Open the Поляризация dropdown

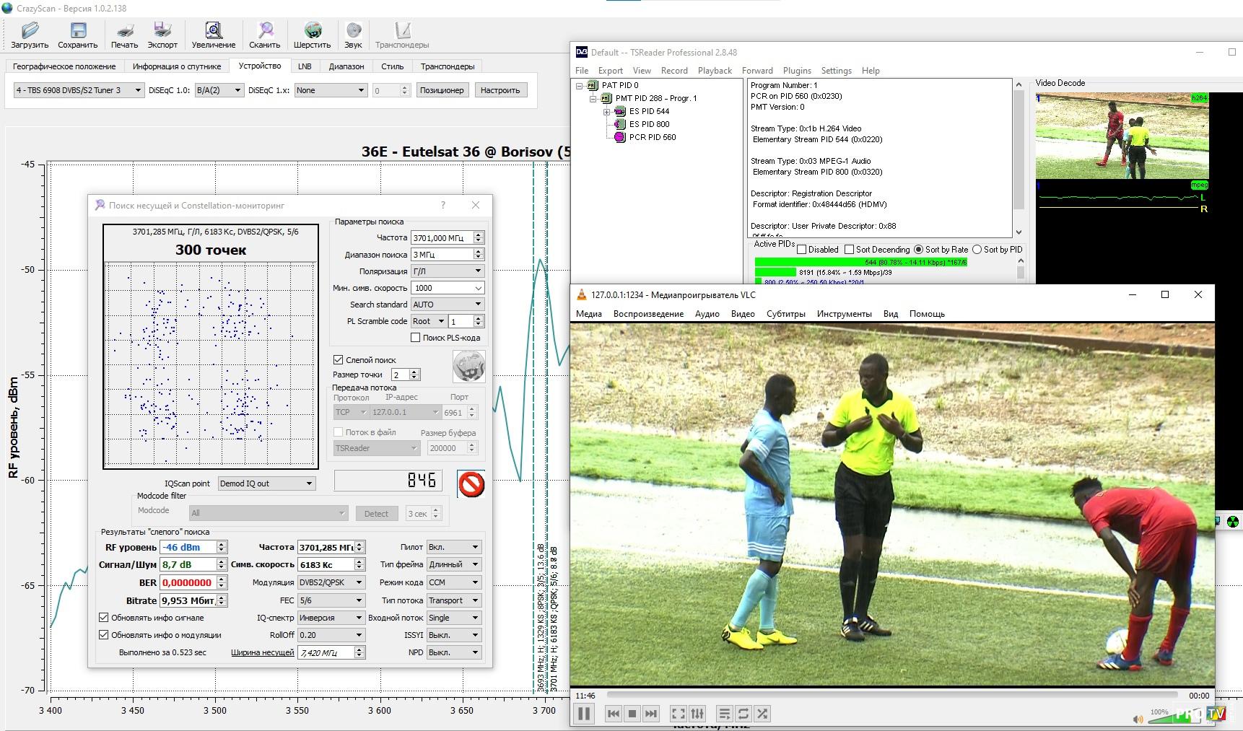(448, 271)
